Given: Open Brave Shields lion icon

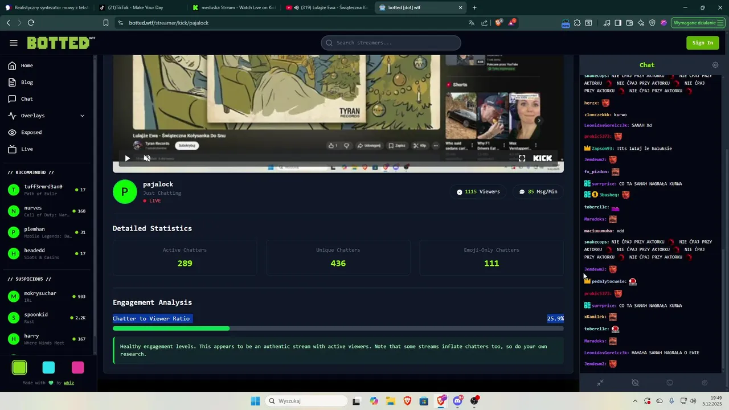Looking at the screenshot, I should (x=499, y=23).
